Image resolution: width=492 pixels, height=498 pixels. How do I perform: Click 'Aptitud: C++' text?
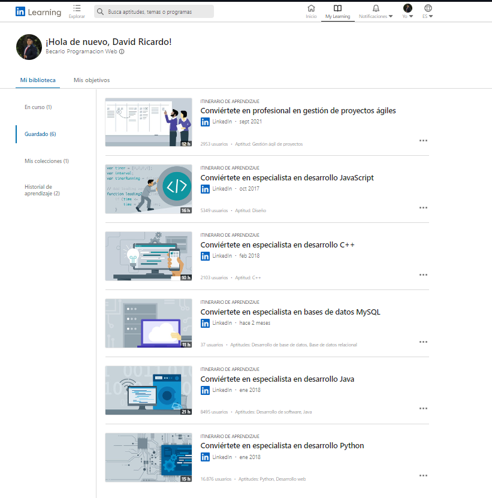[248, 277]
